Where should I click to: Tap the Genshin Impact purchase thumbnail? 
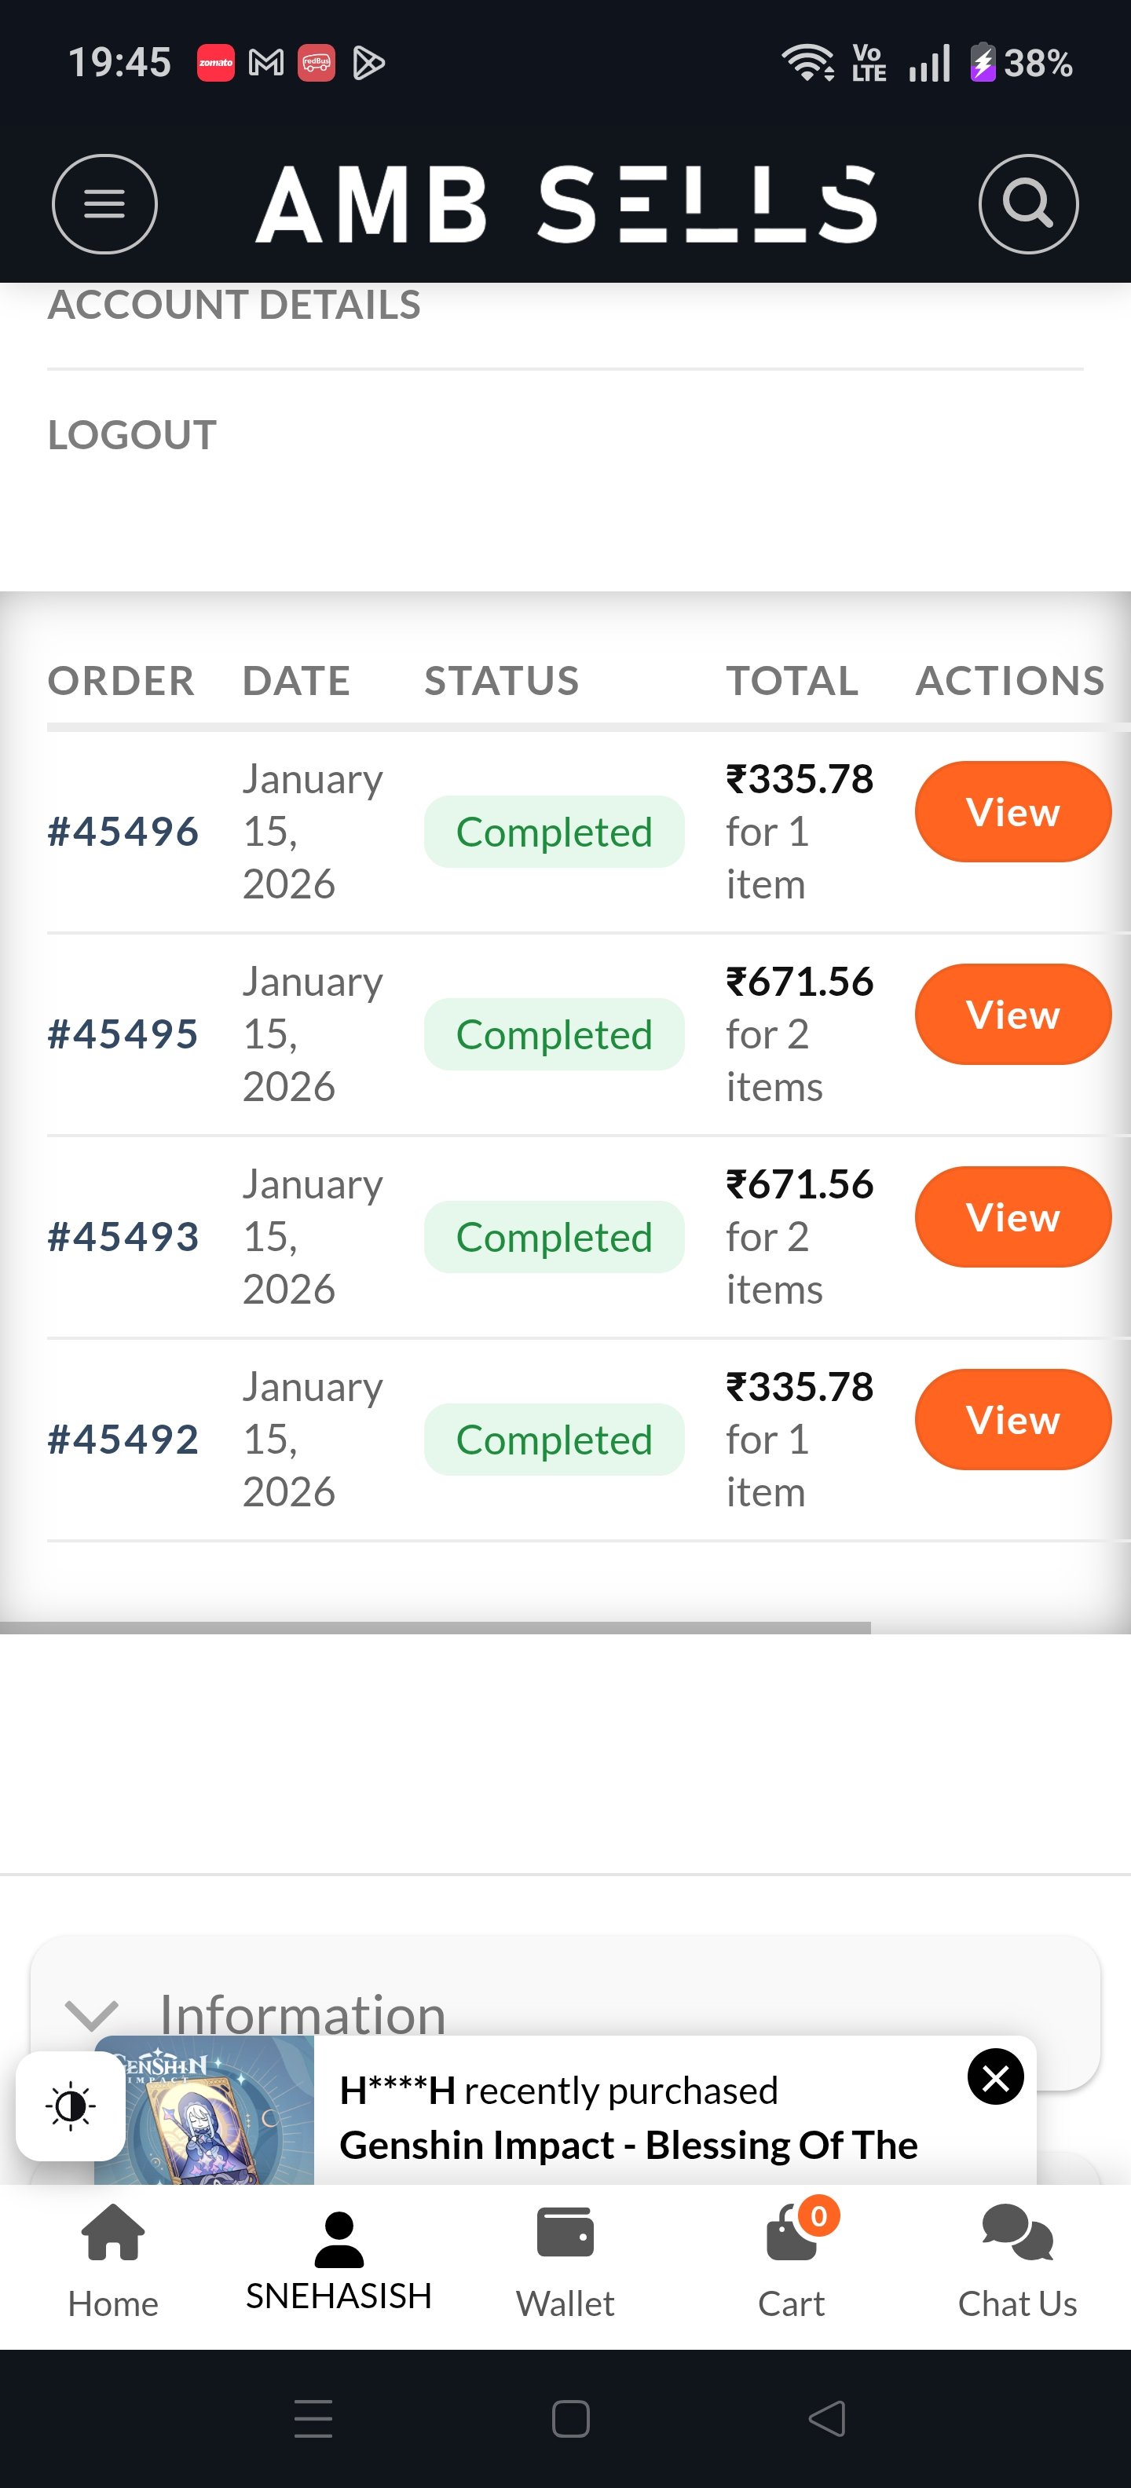point(203,2110)
